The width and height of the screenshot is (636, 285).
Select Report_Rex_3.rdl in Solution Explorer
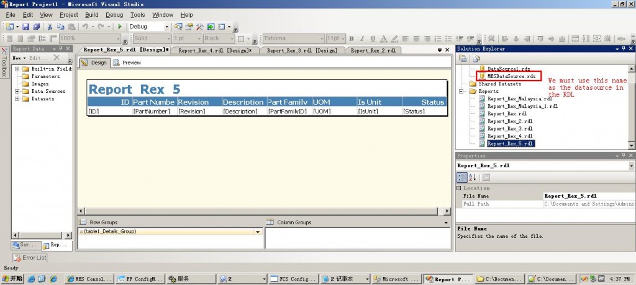tap(510, 129)
